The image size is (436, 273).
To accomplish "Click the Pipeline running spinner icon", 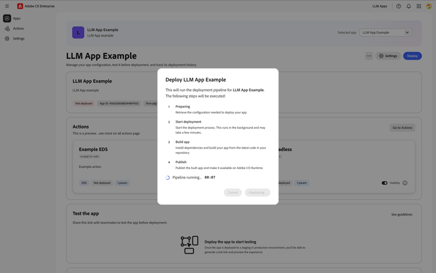I will pyautogui.click(x=167, y=178).
